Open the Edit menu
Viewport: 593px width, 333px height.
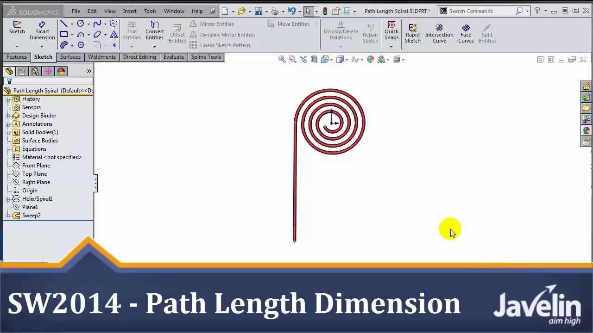92,11
